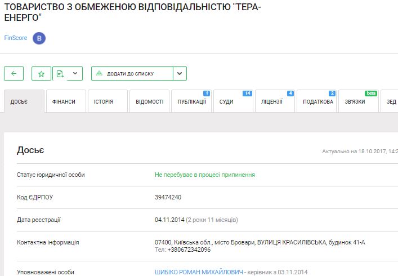Open the 'Додати до списку' dropdown chevron

pos(180,74)
